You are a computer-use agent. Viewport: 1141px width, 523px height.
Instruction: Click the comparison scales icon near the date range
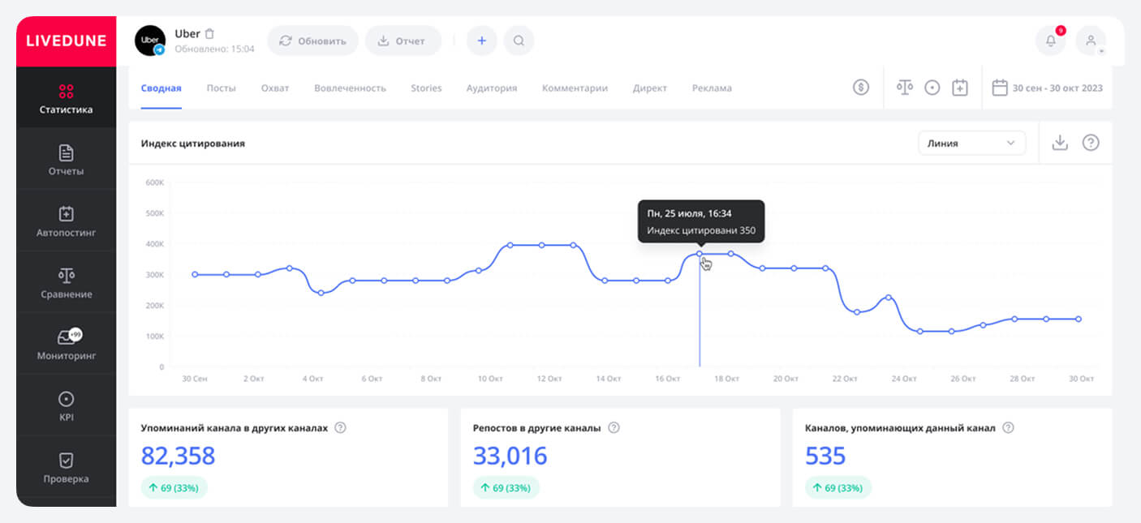(905, 88)
